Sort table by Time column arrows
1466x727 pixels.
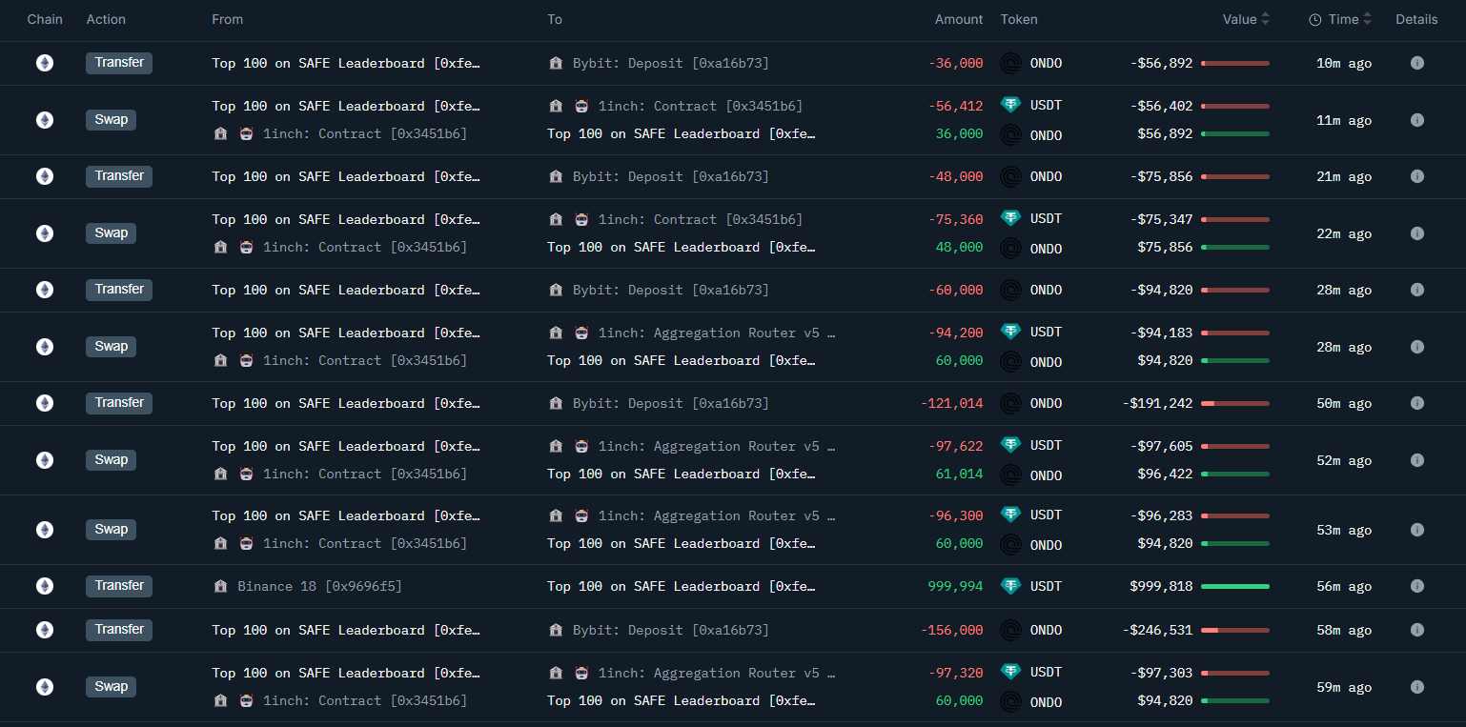click(1367, 19)
